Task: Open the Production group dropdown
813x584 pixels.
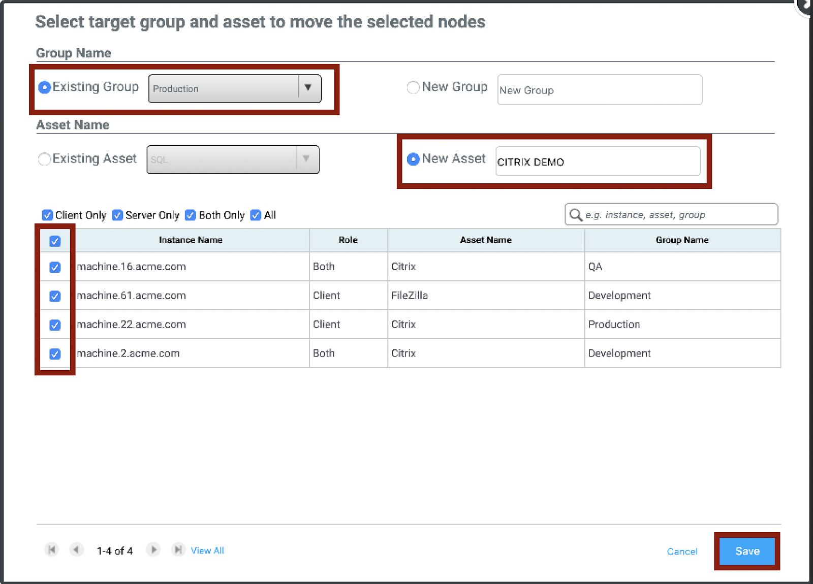Action: coord(308,88)
